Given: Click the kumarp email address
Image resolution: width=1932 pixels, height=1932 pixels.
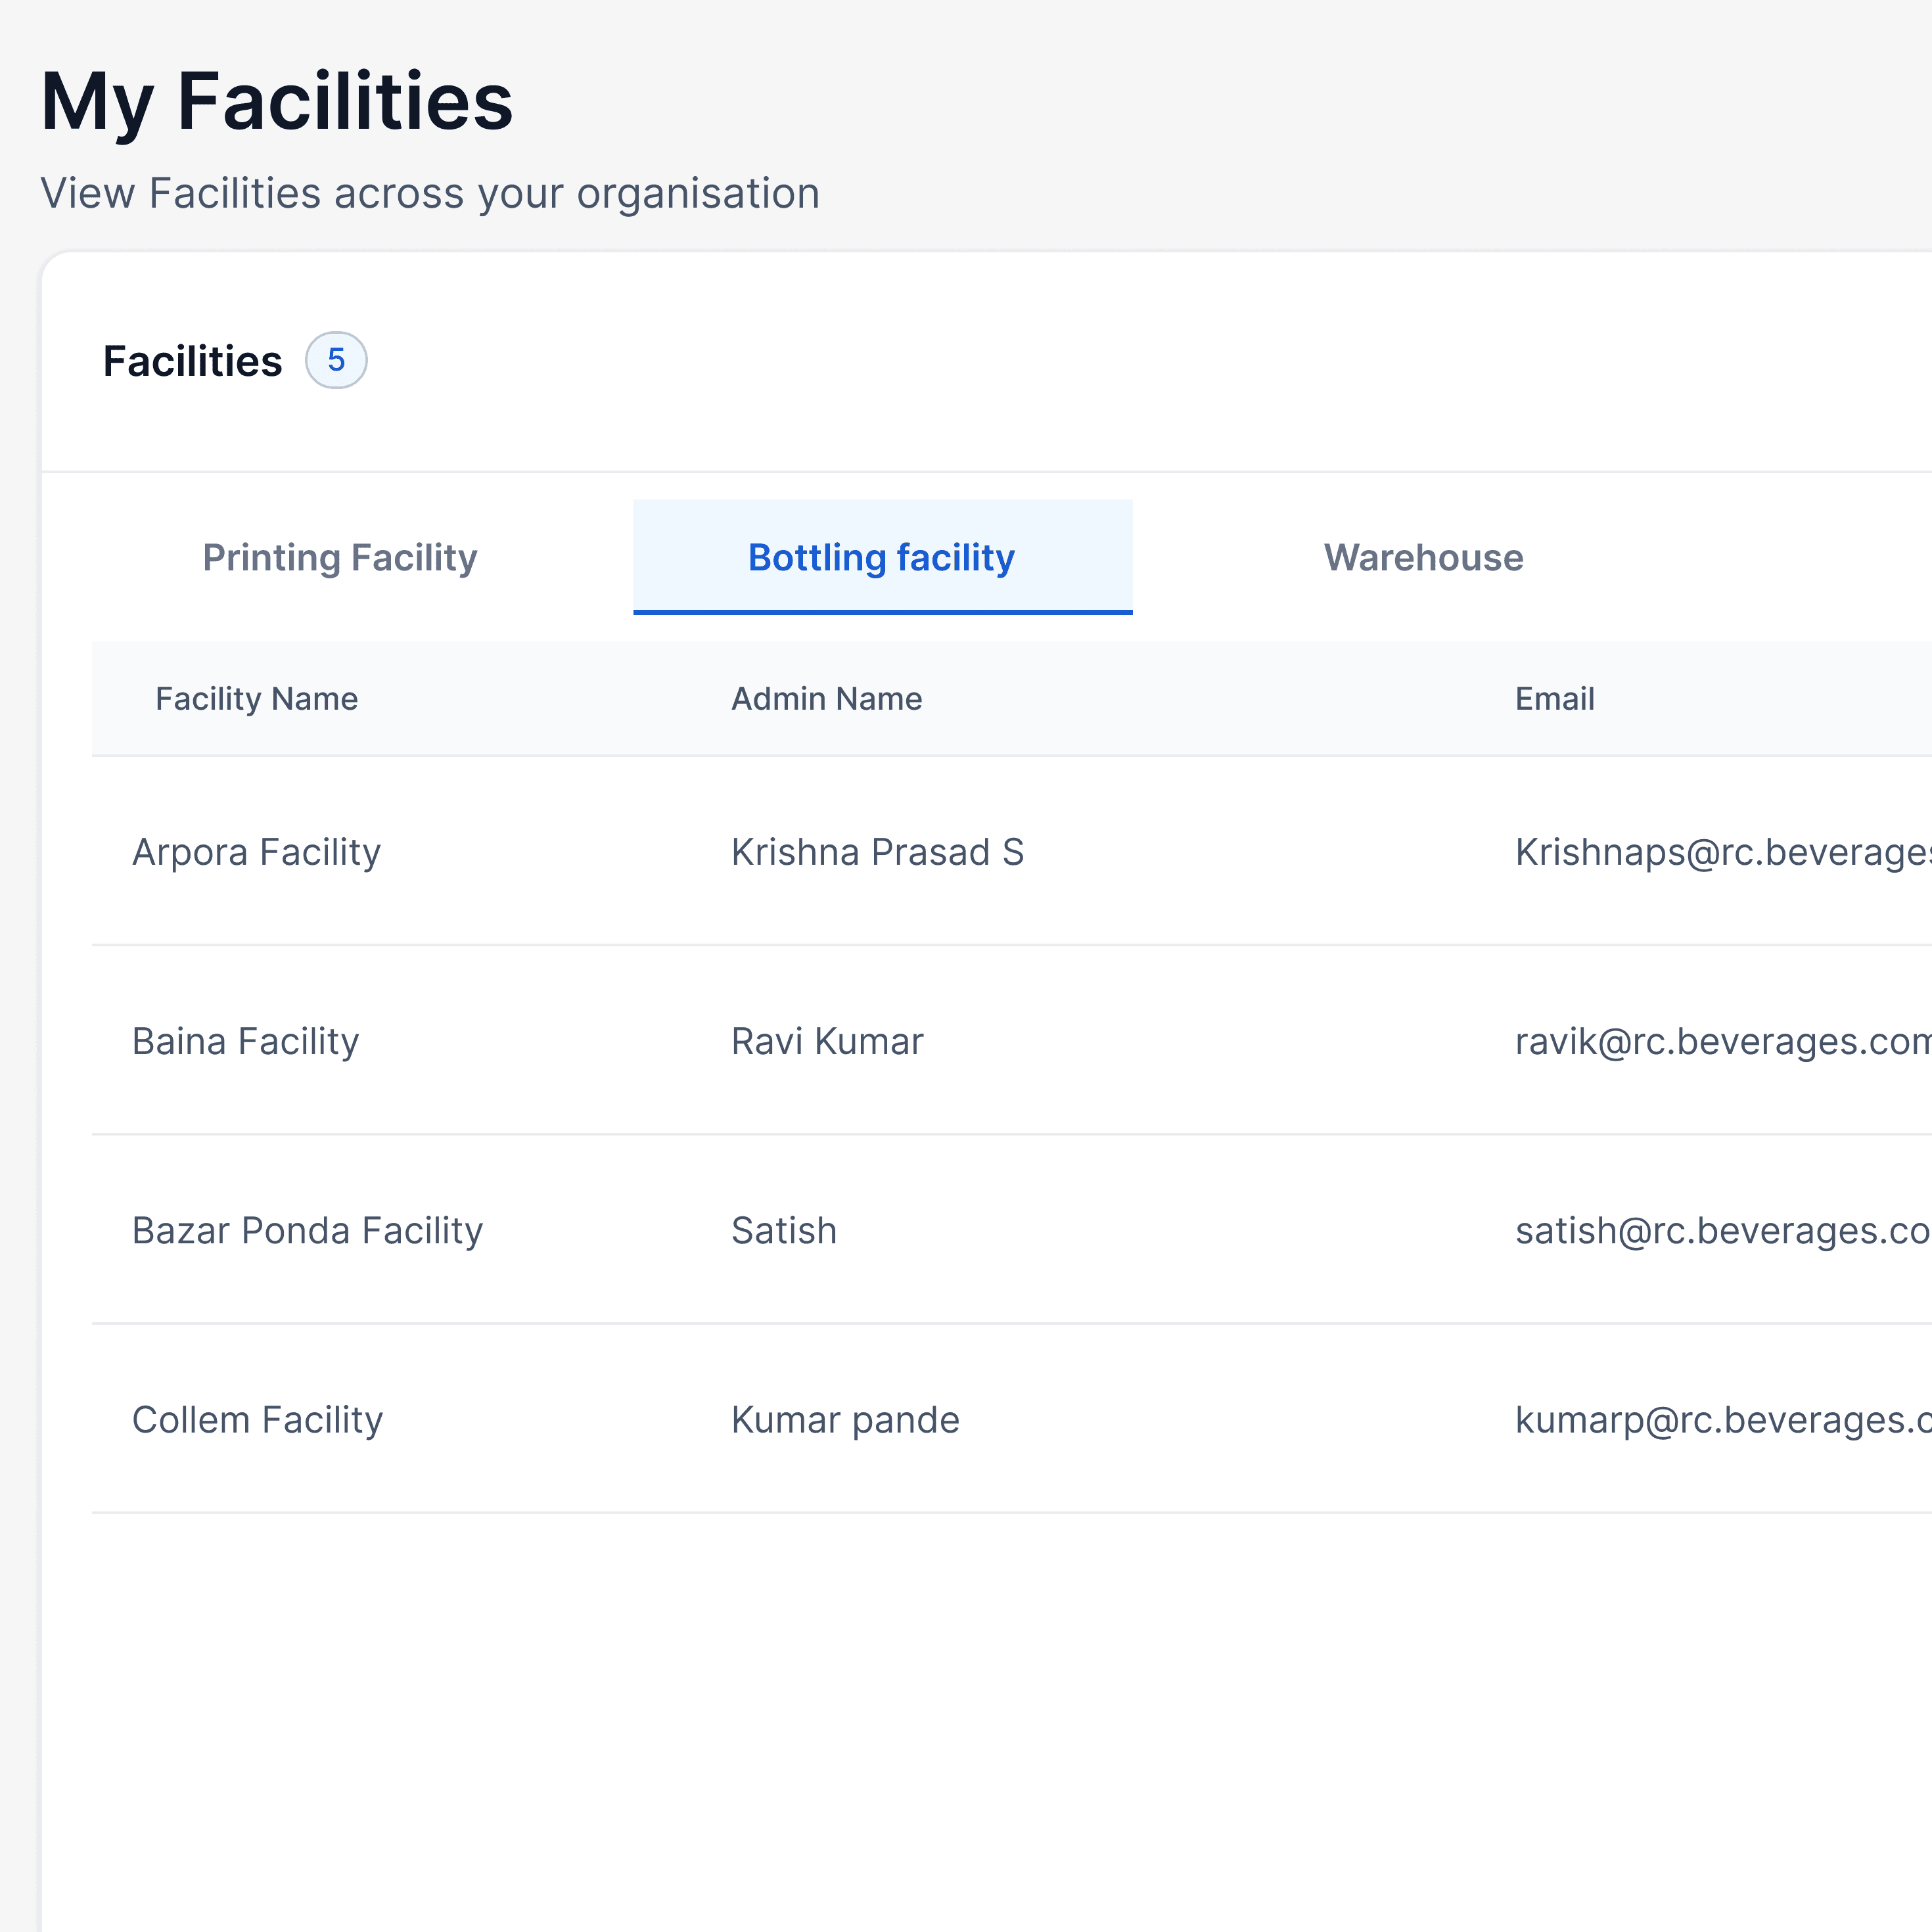Looking at the screenshot, I should pos(1720,1419).
